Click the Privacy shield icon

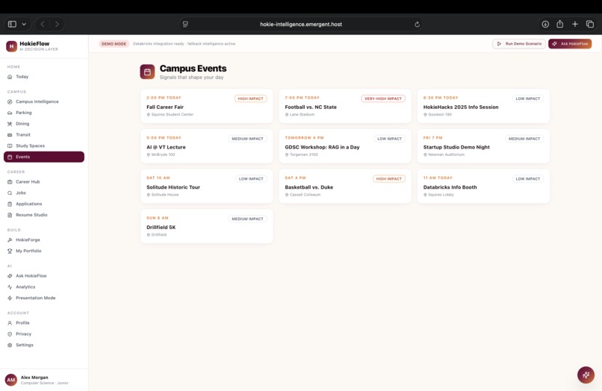tap(10, 334)
